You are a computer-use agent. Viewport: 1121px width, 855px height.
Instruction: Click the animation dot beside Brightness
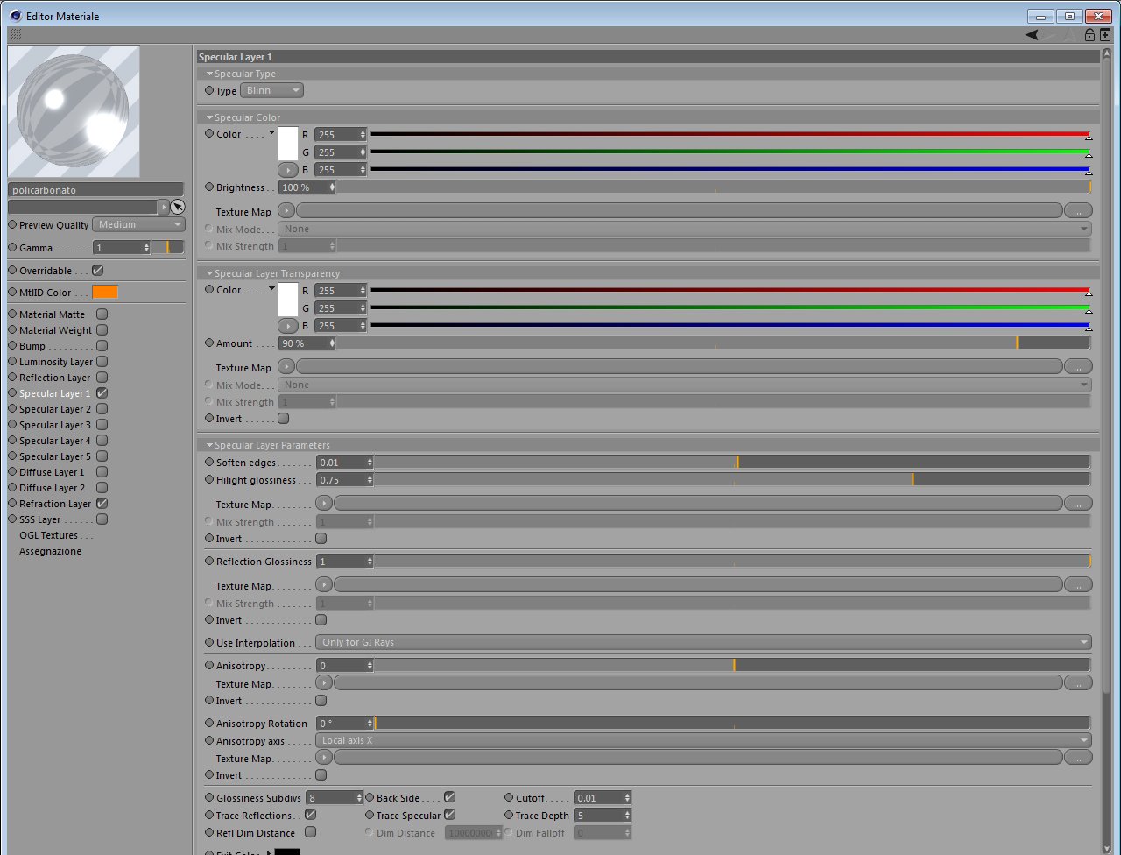coord(209,187)
